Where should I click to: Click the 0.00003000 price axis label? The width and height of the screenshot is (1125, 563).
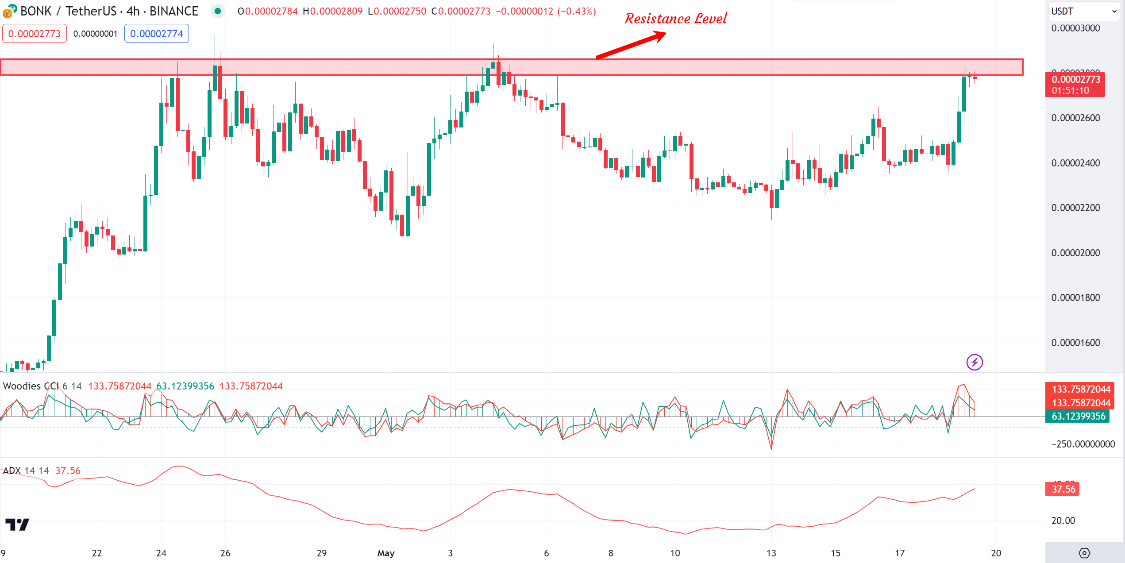[1075, 28]
